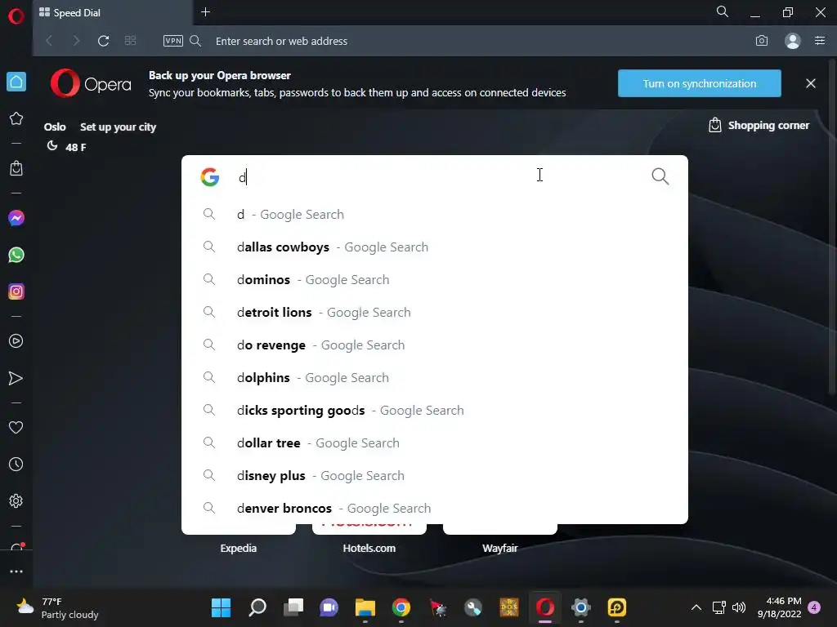The width and height of the screenshot is (837, 627).
Task: Click the Google logo in search box
Action: [210, 177]
